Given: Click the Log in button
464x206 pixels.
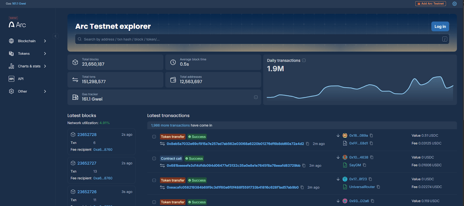Looking at the screenshot, I should 440,27.
